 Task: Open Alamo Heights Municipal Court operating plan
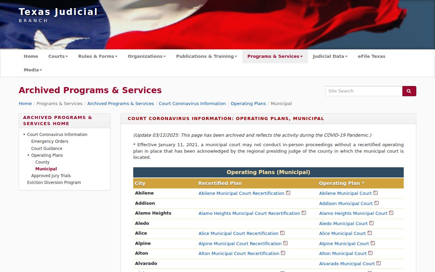353,213
